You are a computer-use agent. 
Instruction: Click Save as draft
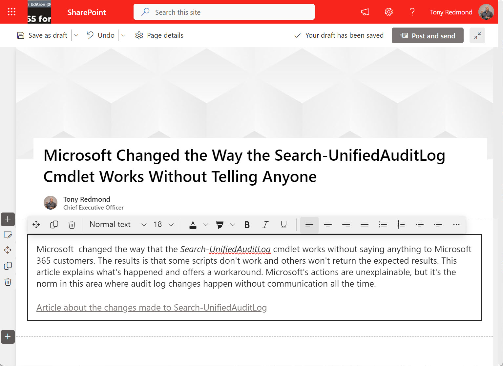42,35
